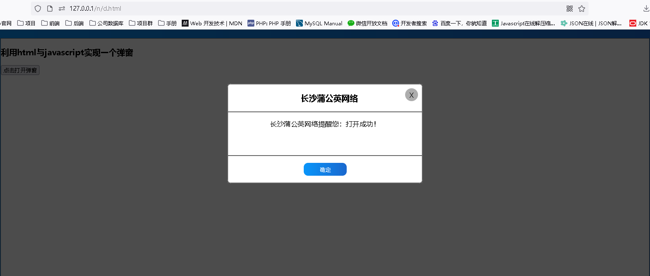Click the heading 利用html与javascript实现一个弹窗
Screen dimensions: 650x276
coord(67,53)
